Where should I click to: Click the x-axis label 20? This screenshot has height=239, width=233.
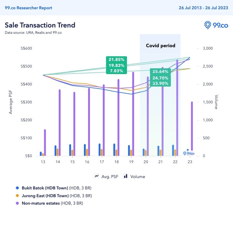coord(146,162)
